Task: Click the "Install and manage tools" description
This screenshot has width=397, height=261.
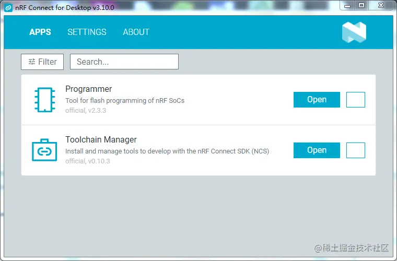Action: (167, 151)
